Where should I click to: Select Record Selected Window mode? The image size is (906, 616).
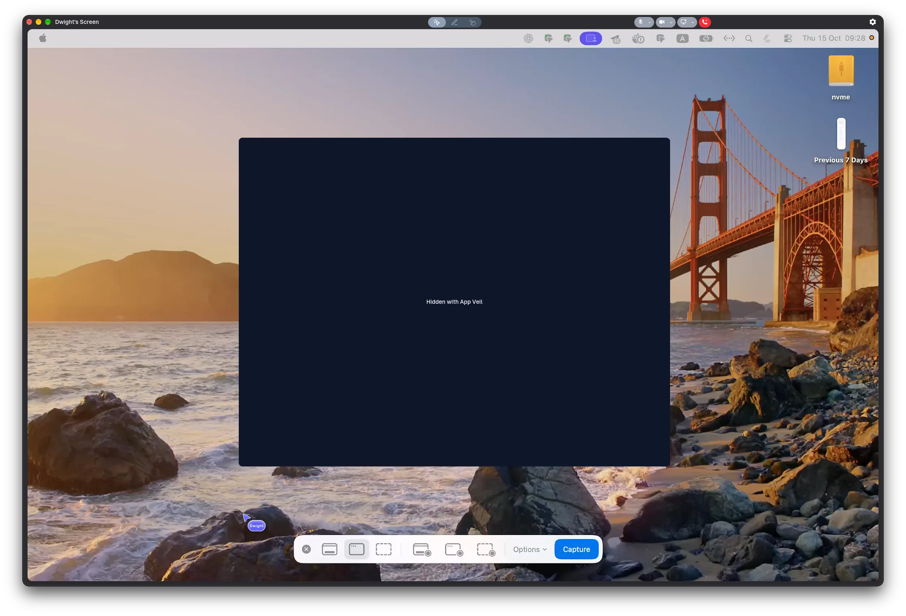(454, 550)
